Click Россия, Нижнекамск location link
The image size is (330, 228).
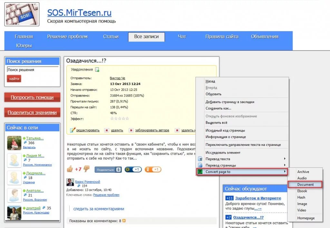click(37, 165)
